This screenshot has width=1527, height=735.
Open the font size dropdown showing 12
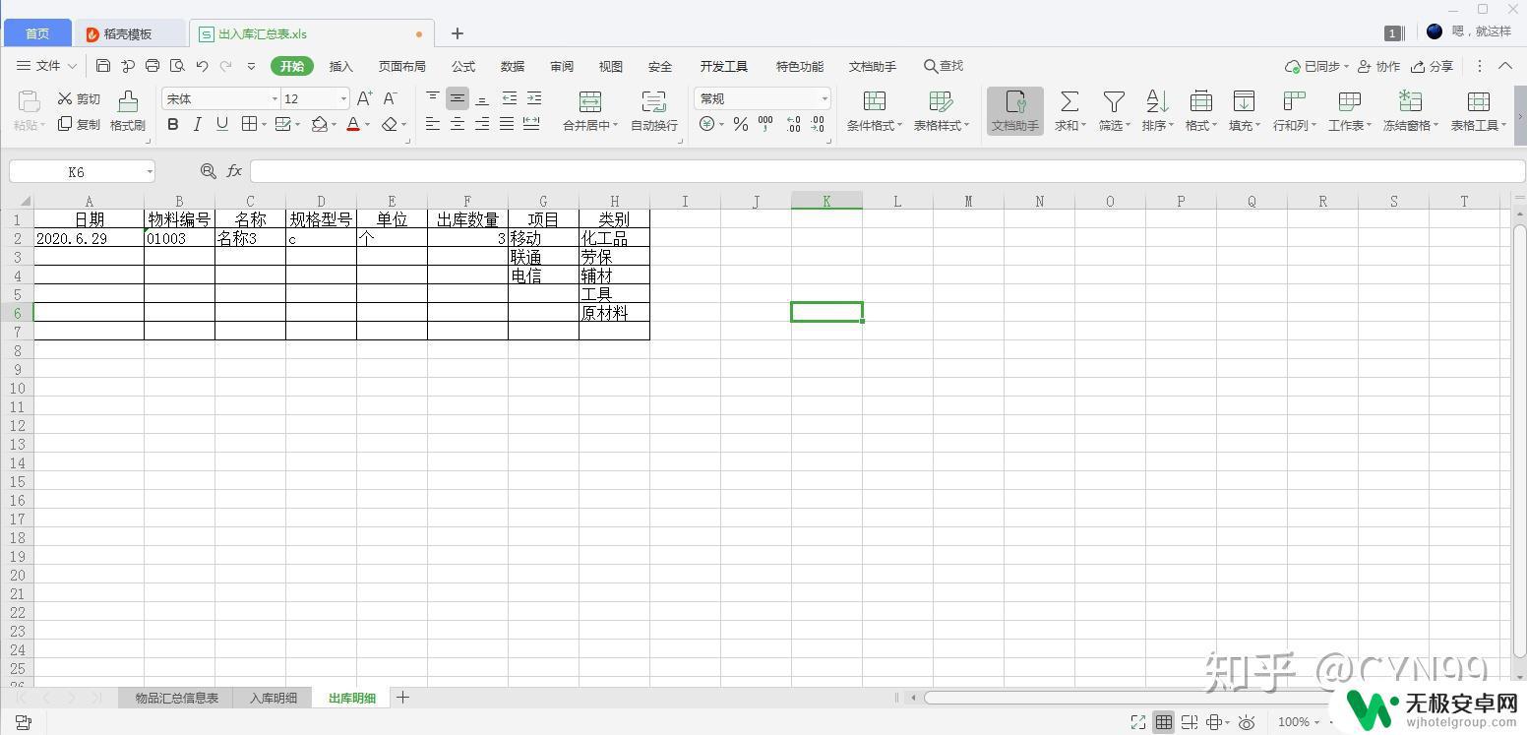coord(343,98)
